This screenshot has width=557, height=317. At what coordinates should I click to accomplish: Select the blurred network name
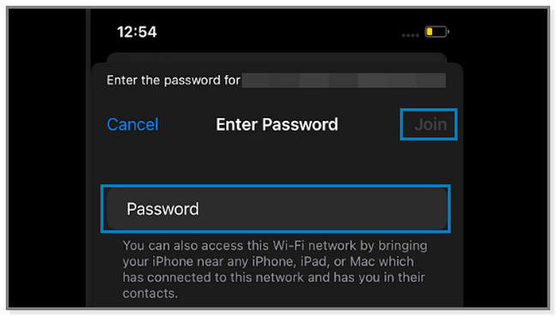(344, 81)
